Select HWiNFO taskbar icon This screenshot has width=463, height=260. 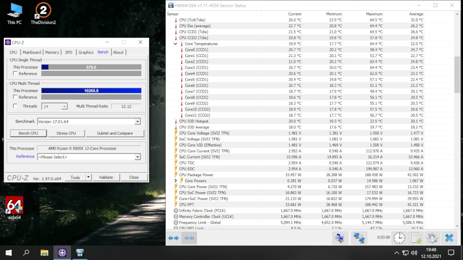[x=80, y=253]
